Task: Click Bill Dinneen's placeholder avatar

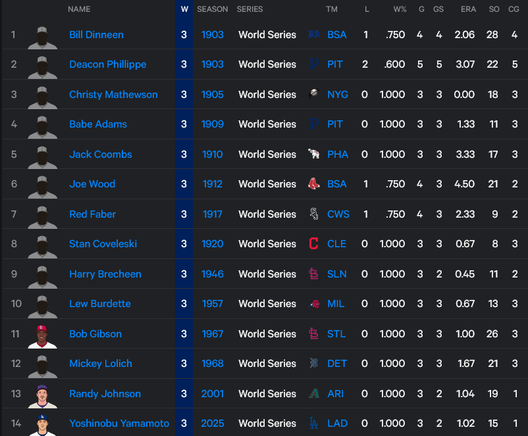Action: 42,37
